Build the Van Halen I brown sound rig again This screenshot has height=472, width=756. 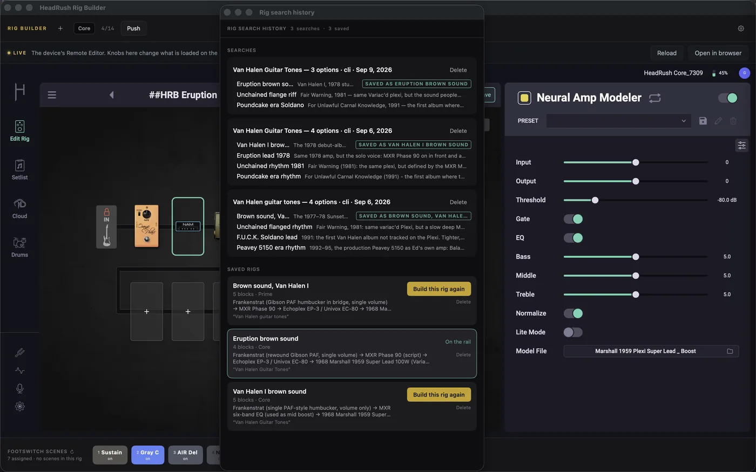tap(439, 395)
